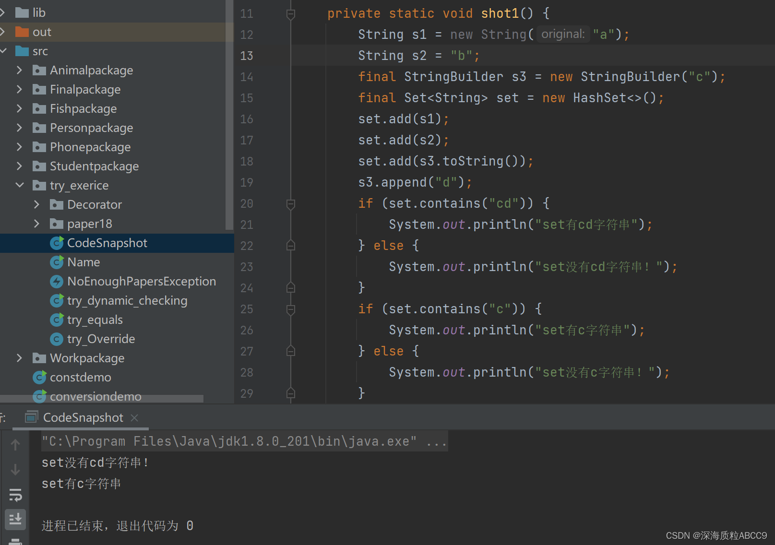Select the lib folder icon
775x545 pixels.
pyautogui.click(x=22, y=12)
